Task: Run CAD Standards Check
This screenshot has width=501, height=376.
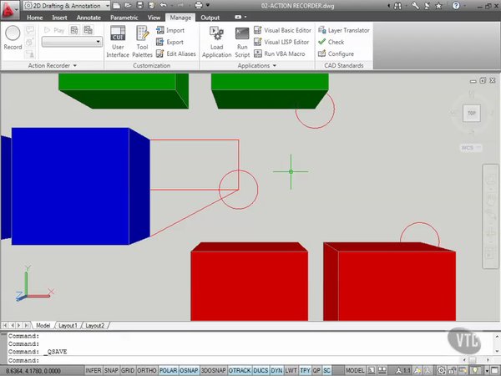Action: click(x=331, y=42)
